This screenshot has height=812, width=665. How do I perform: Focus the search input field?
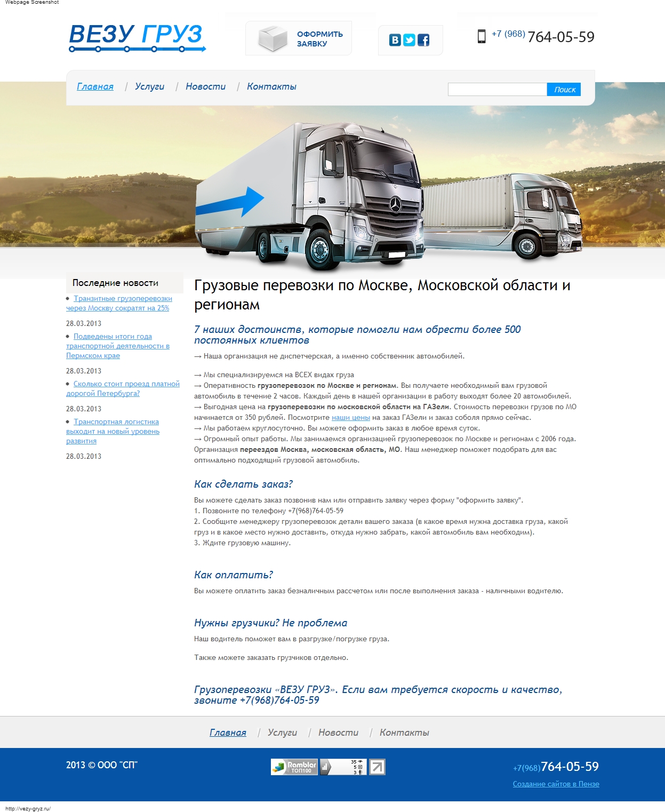(x=498, y=90)
